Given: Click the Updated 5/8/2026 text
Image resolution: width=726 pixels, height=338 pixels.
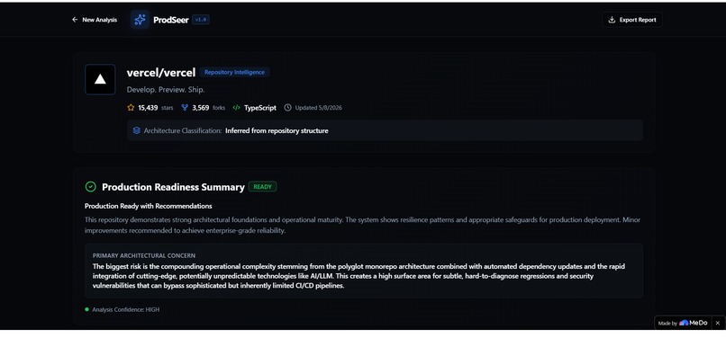Looking at the screenshot, I should [319, 108].
